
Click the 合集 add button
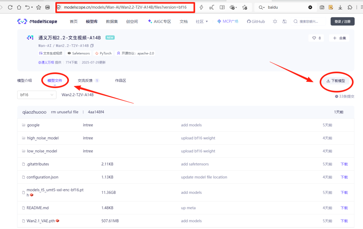pos(339,38)
